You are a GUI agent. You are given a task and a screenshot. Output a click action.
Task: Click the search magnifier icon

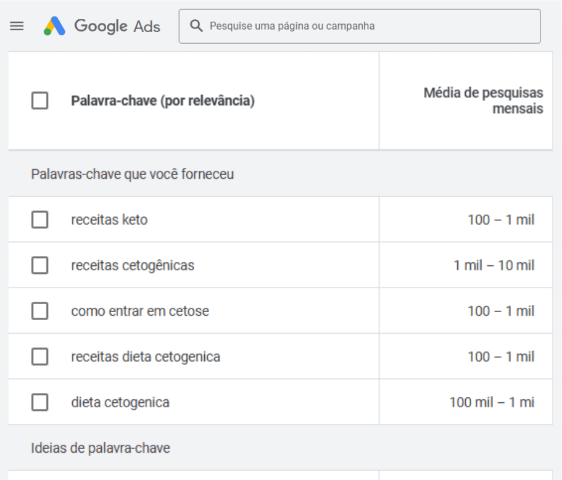click(196, 26)
